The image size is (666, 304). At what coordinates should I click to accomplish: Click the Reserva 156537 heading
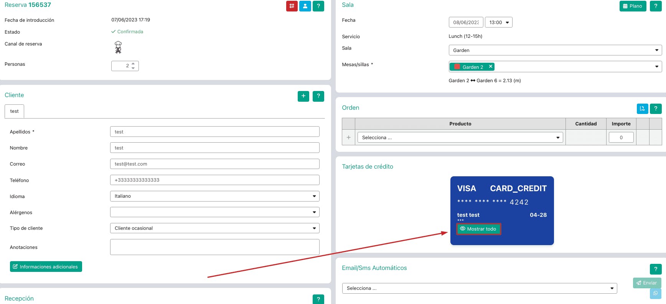(28, 5)
